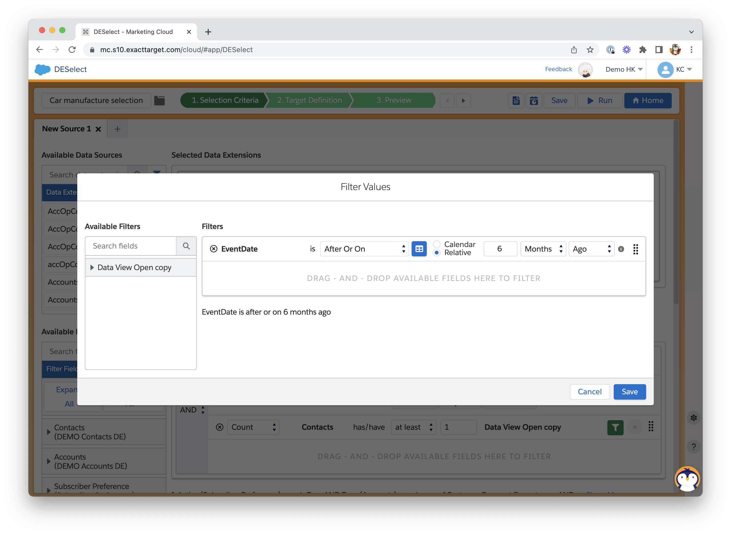
Task: Switch to the New Source 1 tab
Action: (x=67, y=129)
